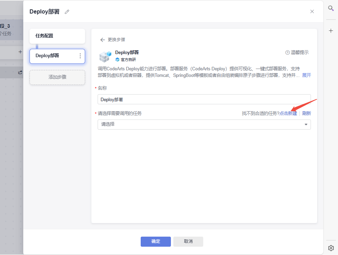Click the plus icon in right sidebar
Screen dimensions: 338x255
click(x=331, y=31)
